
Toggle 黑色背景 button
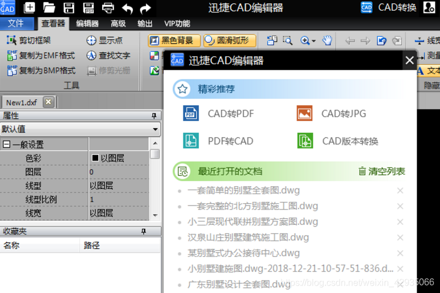174,41
